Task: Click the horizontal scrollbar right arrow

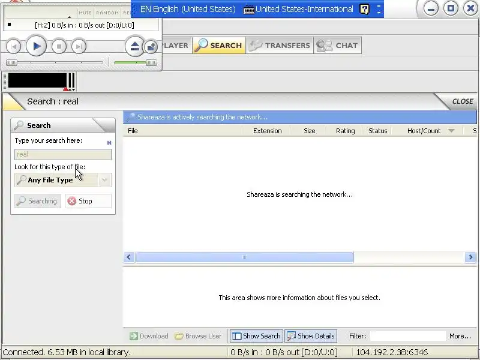Action: (470, 257)
